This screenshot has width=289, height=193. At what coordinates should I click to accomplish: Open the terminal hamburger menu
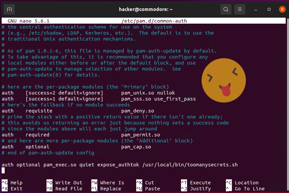click(x=240, y=9)
